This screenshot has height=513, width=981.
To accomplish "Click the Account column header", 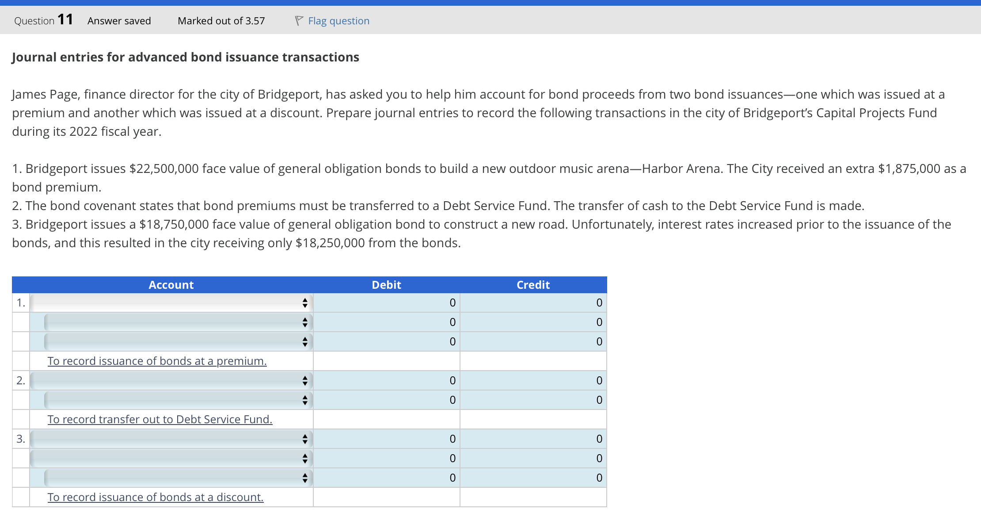I will click(x=171, y=285).
